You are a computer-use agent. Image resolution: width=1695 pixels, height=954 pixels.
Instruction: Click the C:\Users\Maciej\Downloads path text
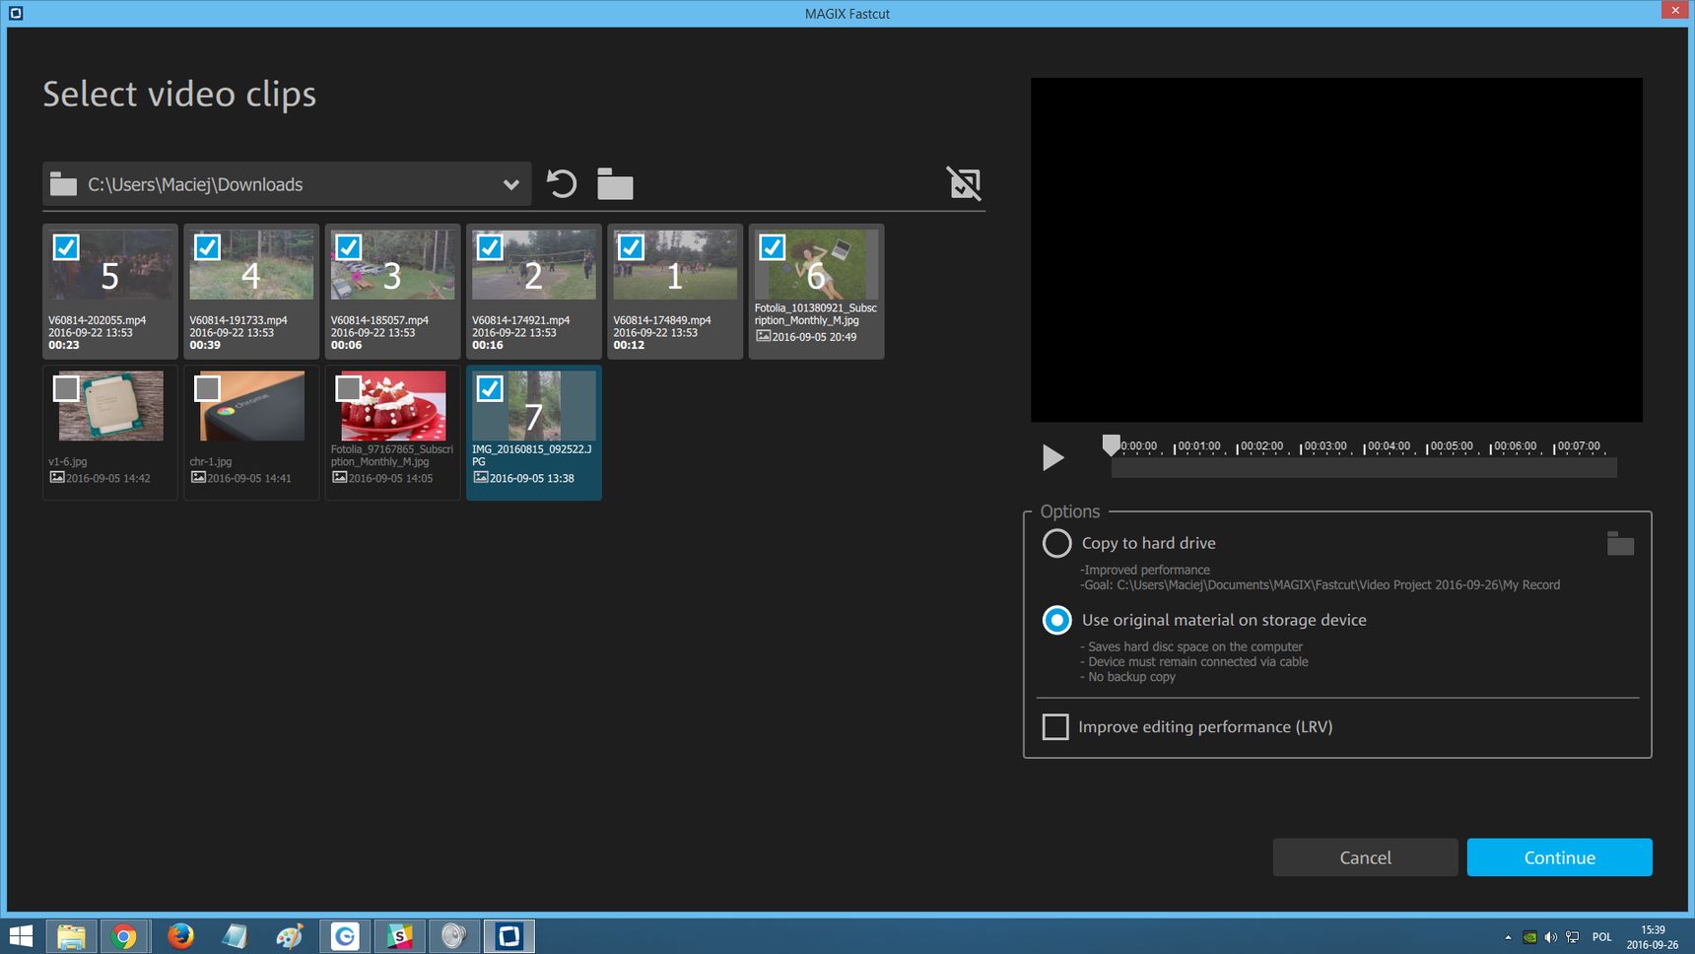[x=195, y=184]
